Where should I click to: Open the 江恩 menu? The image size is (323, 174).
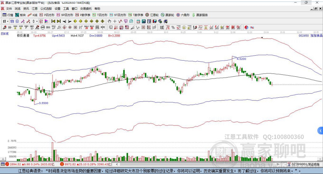pyautogui.click(x=35, y=8)
